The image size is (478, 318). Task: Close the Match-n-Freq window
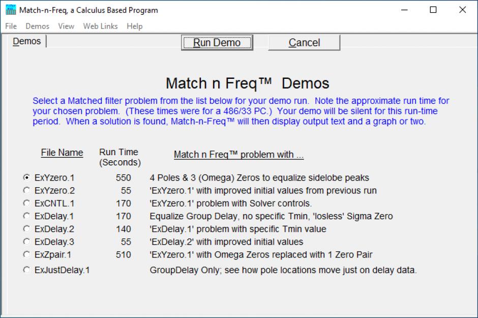(462, 10)
